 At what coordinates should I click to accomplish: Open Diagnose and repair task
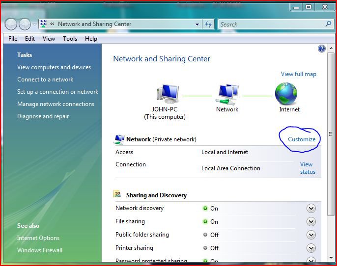(x=43, y=116)
